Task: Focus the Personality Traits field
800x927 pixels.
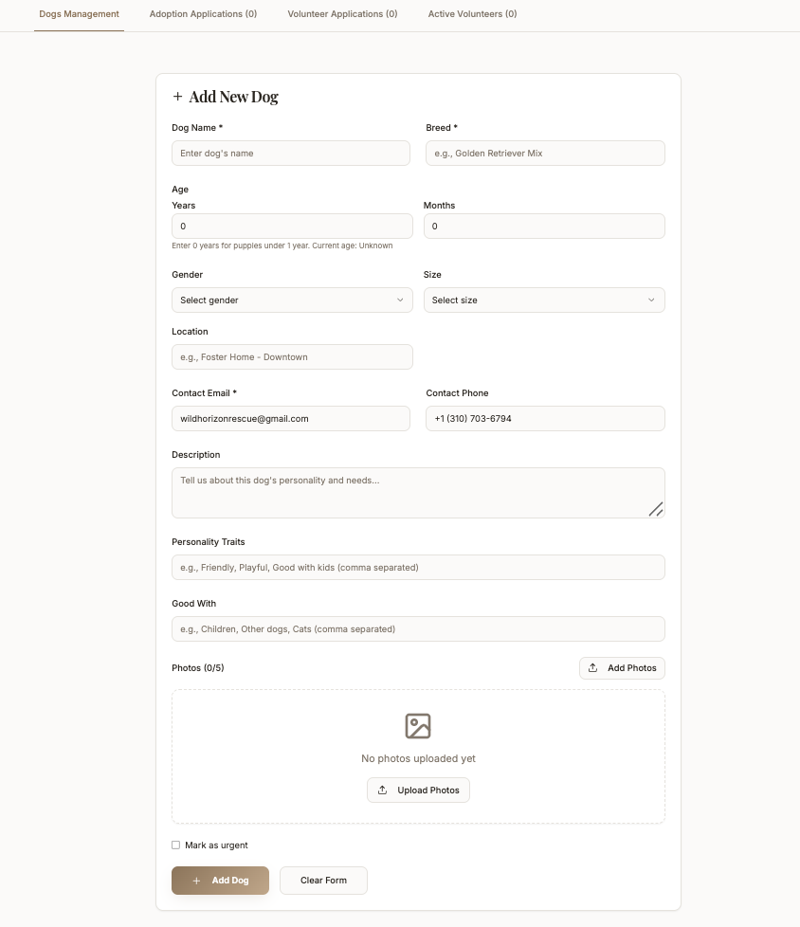Action: pos(418,568)
